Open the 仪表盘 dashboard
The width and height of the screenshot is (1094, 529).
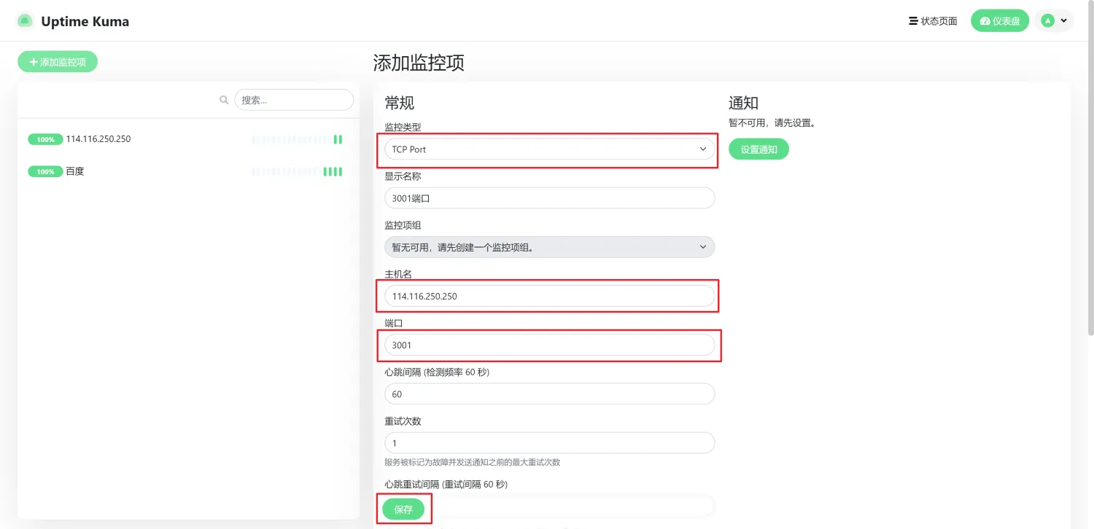(x=999, y=21)
